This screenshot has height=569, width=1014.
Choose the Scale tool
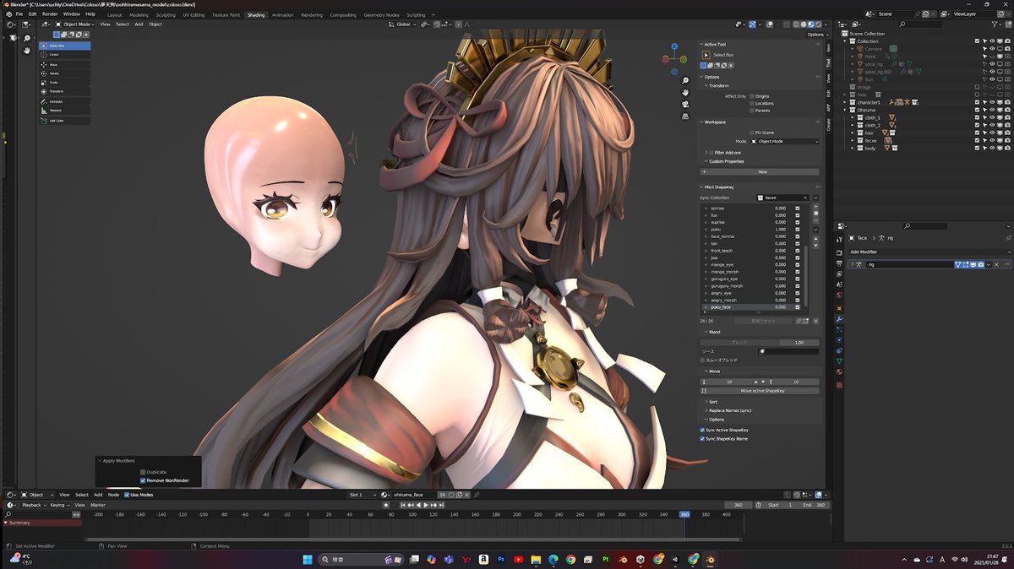pos(64,82)
